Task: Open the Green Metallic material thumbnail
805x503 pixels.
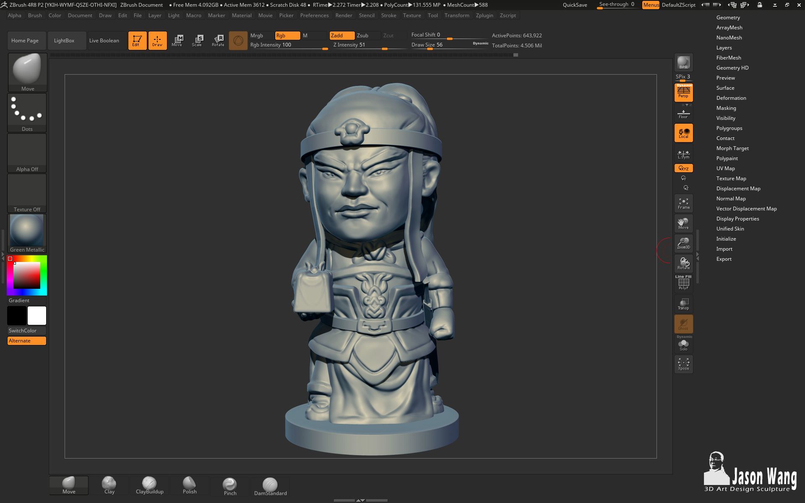Action: click(27, 233)
